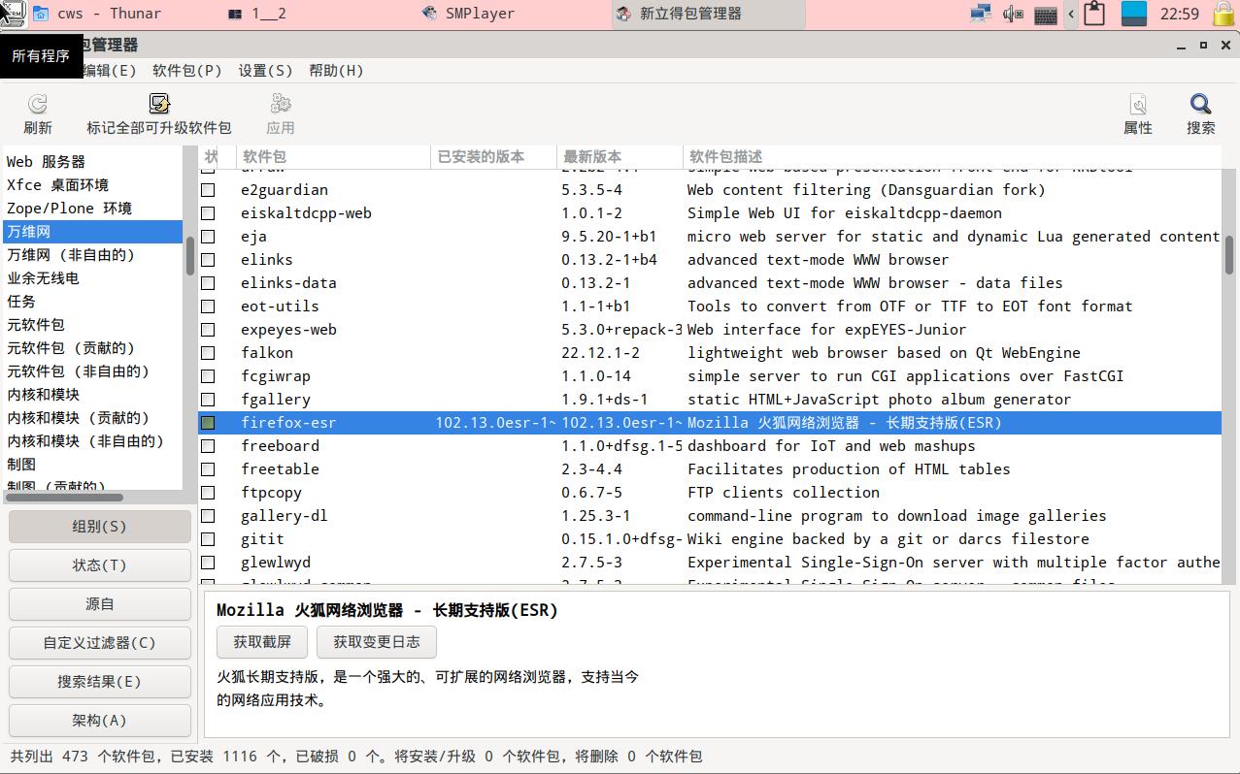Screen dimensions: 1240x774
Task: Select the 万维网 (非自由的) category
Action: (91, 255)
